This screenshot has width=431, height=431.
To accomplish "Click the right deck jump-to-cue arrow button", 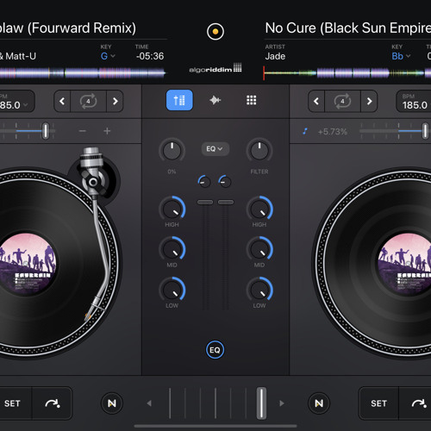I will [415, 403].
